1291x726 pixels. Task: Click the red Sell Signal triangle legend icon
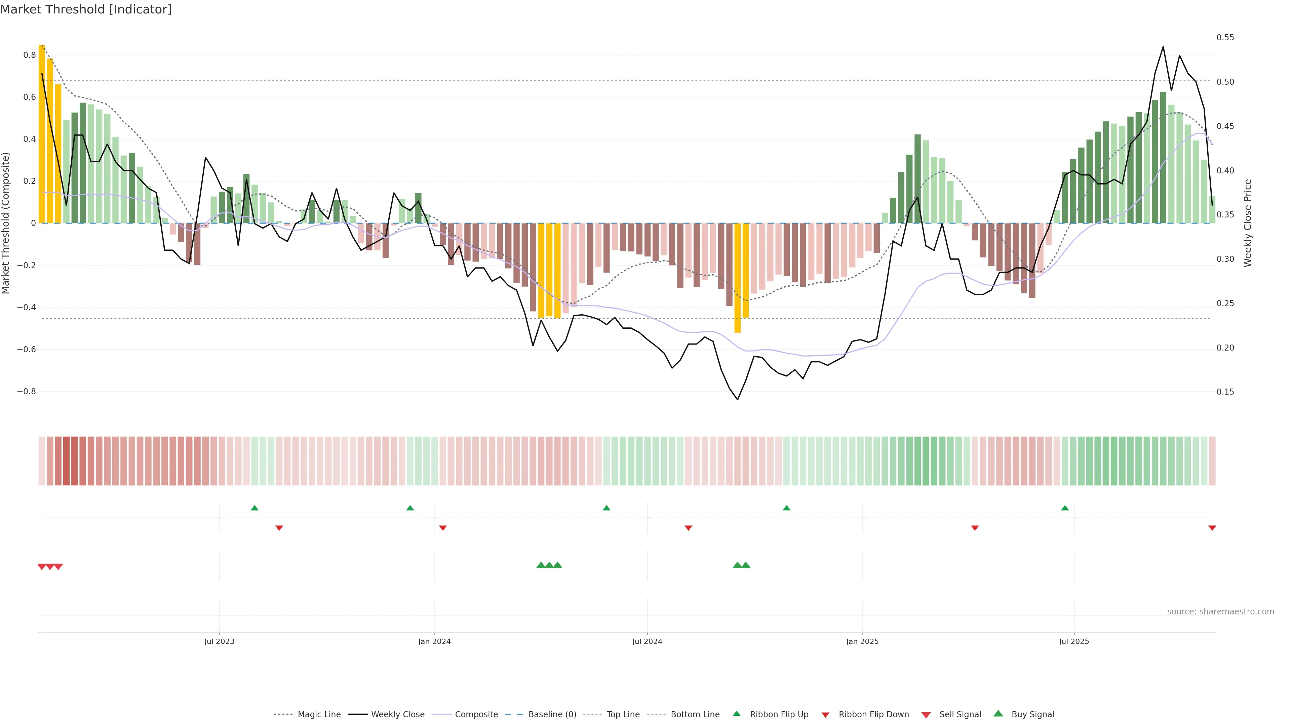[926, 715]
